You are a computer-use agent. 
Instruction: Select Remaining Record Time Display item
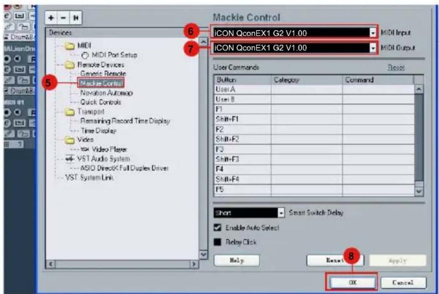(125, 121)
